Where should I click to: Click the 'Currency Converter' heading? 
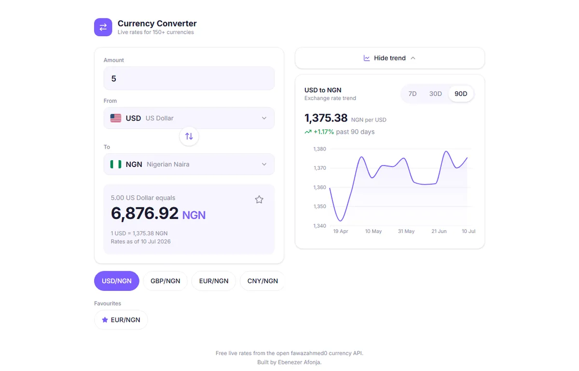157,23
